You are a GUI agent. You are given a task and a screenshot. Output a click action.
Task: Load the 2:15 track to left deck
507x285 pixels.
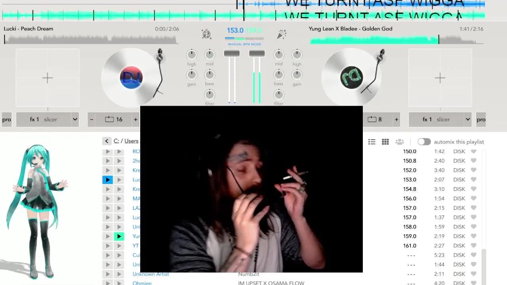pyautogui.click(x=107, y=208)
